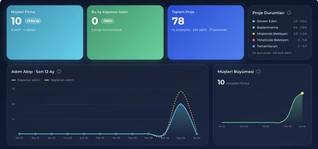Click the Şub 26 data point
Image resolution: width=318 pixels, height=149 pixels.
[x=84, y=134]
